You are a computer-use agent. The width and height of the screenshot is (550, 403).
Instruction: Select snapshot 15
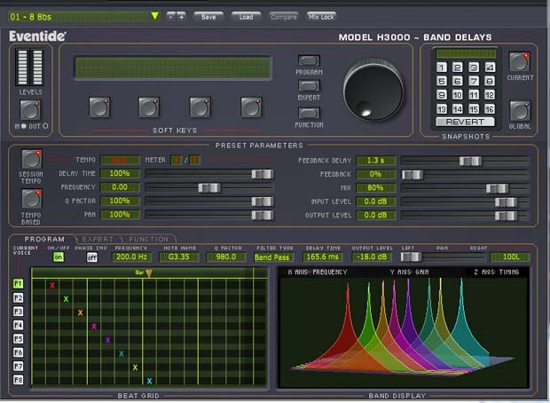click(x=474, y=109)
